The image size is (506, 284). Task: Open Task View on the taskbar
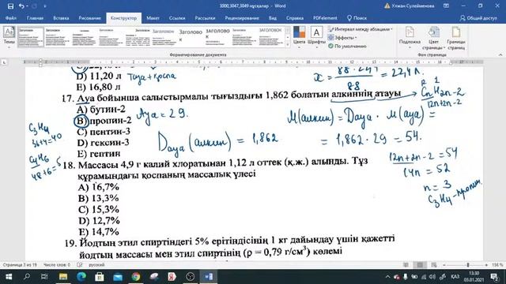click(44, 277)
